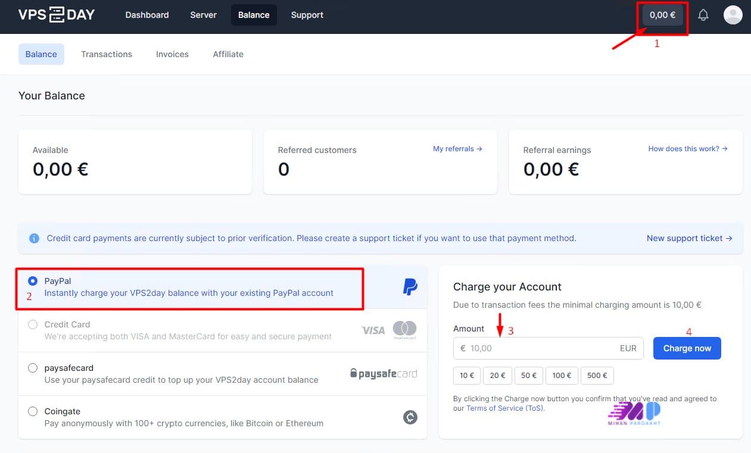Click the paysafecard logo
Screen dimensions: 751x453
coord(384,374)
